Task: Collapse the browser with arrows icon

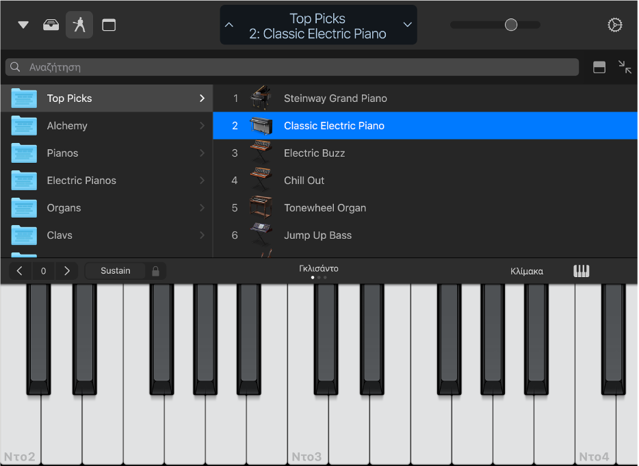Action: pyautogui.click(x=625, y=67)
